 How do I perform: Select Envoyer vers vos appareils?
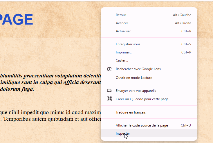[136, 91]
